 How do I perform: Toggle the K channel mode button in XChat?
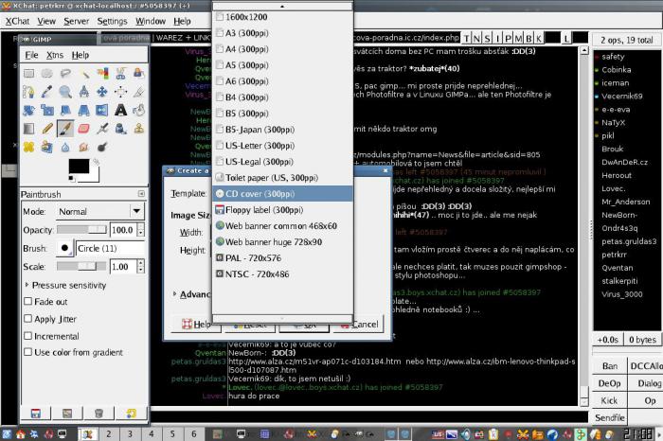click(539, 39)
